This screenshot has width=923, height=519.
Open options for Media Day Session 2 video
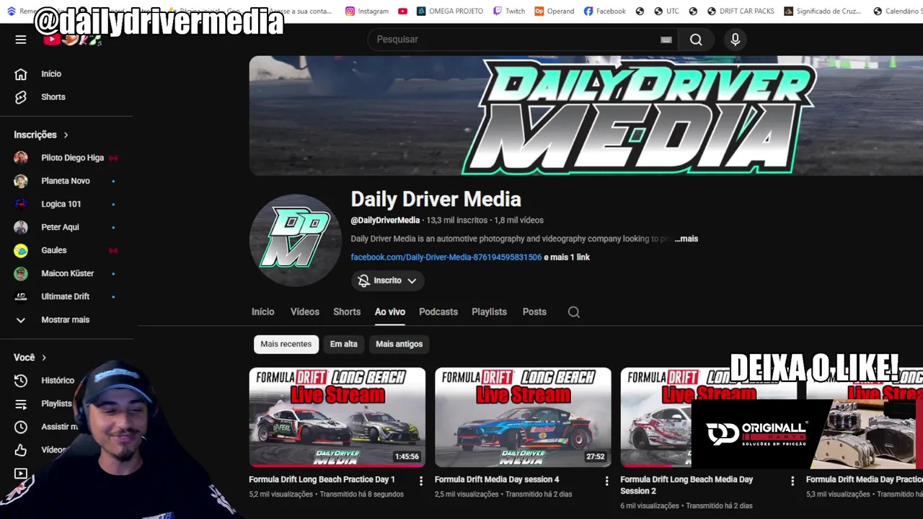[x=792, y=481]
